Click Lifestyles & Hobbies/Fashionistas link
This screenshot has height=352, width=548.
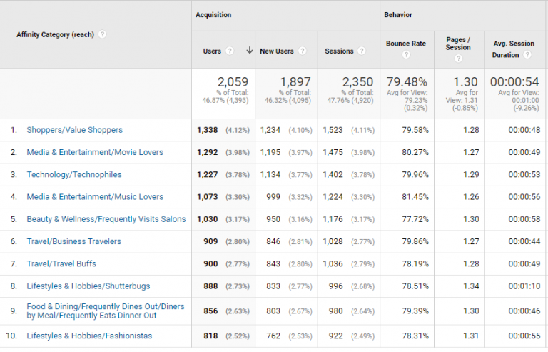coord(89,336)
